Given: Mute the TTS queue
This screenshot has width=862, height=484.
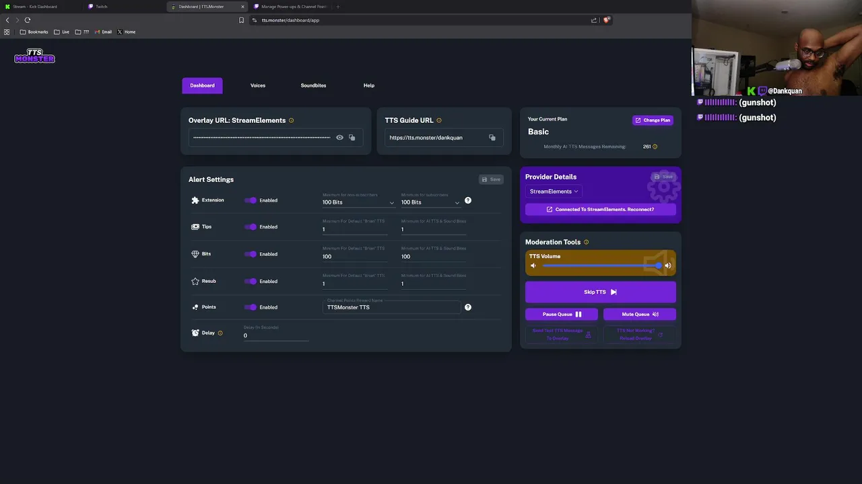Looking at the screenshot, I should [x=640, y=314].
